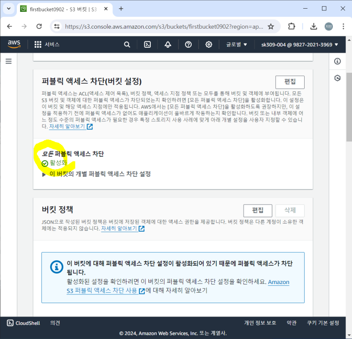Open CloudShell in the footer
The image size is (352, 339).
click(23, 323)
